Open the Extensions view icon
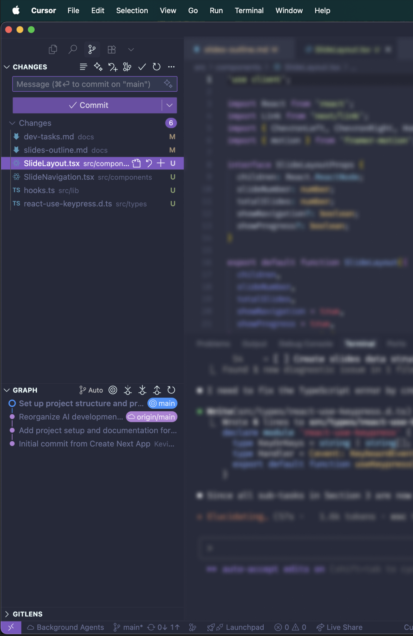413x636 pixels. coord(112,50)
